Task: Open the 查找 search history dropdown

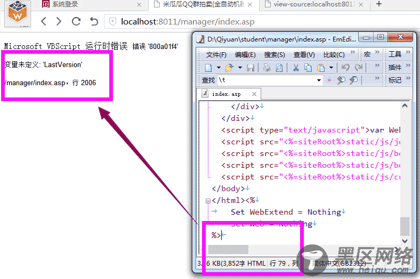Action: tap(319, 80)
